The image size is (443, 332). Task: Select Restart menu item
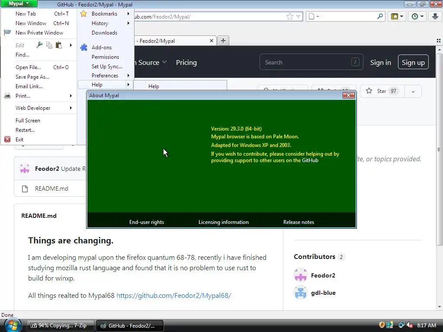[39, 130]
